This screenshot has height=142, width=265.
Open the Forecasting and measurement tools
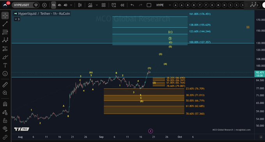(x=5, y=49)
